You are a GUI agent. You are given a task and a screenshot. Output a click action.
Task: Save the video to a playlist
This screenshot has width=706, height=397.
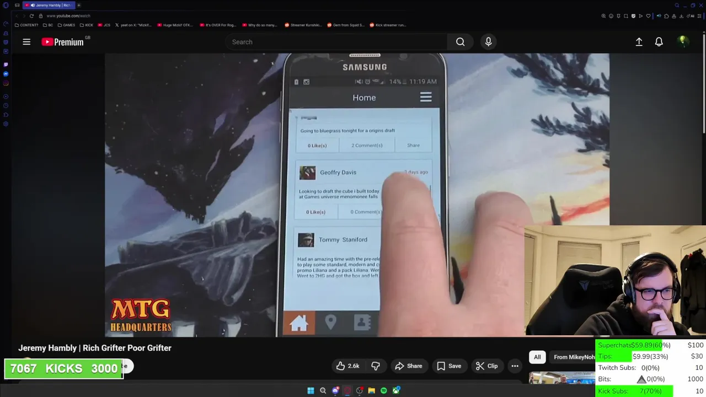(449, 366)
